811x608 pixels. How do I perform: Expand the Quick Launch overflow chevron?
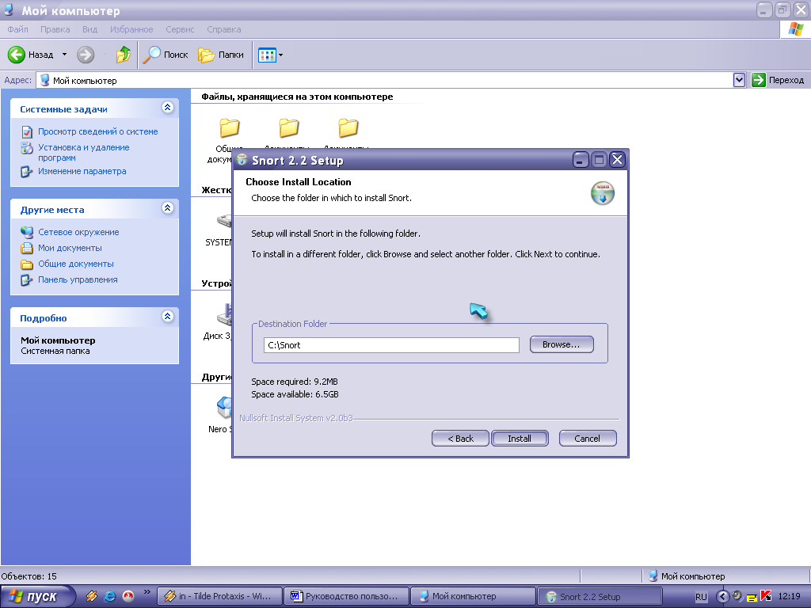click(147, 592)
